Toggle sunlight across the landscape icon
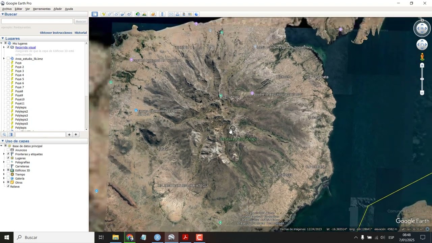The image size is (432, 243). coord(144,14)
